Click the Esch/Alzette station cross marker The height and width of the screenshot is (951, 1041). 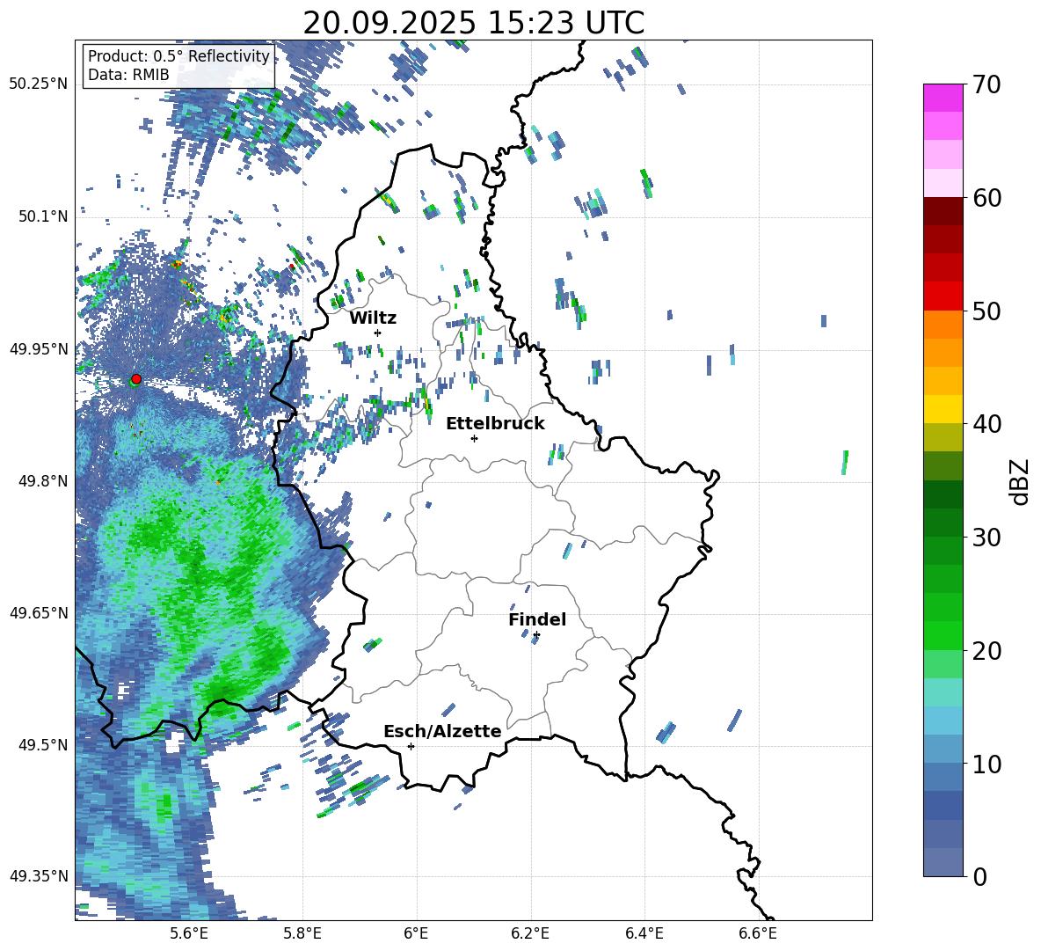tap(411, 746)
